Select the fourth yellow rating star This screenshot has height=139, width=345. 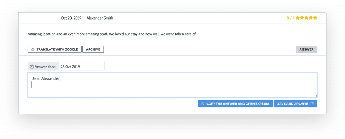tap(311, 18)
